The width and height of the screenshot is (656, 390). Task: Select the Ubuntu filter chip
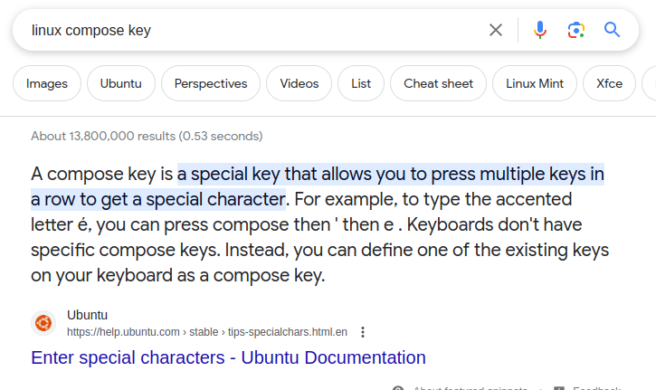120,83
